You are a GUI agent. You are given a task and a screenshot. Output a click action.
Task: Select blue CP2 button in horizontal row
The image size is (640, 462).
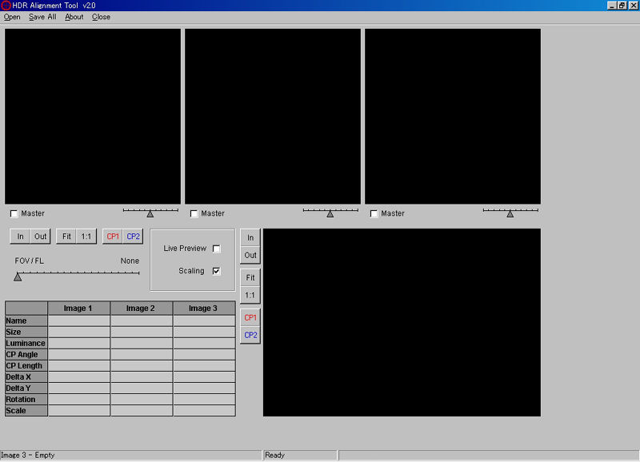coord(133,237)
